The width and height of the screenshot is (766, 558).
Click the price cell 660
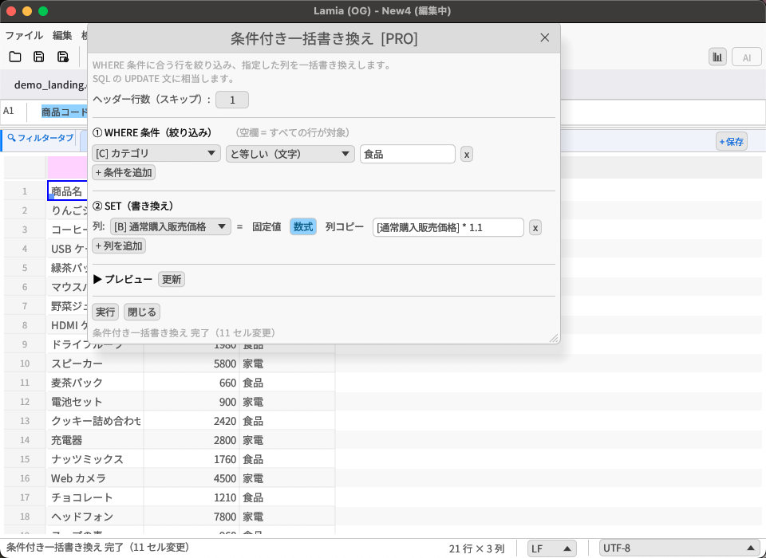click(x=191, y=383)
